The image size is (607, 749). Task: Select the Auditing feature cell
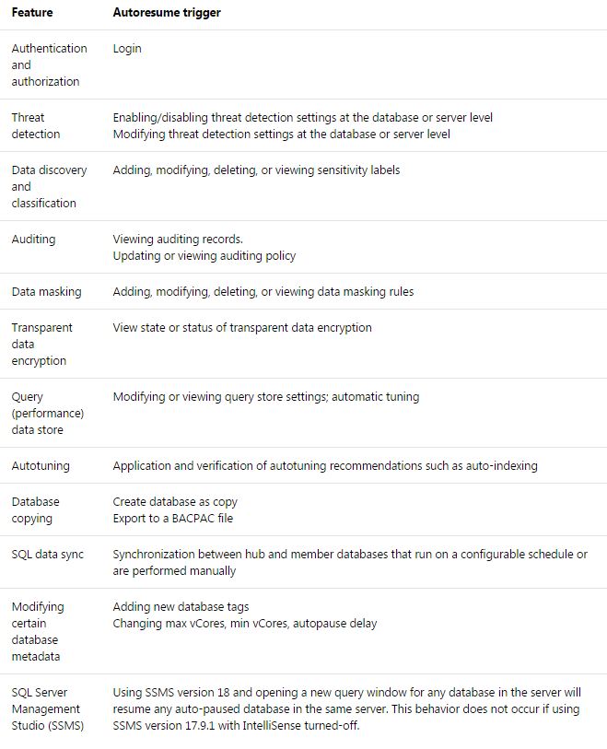click(x=33, y=239)
